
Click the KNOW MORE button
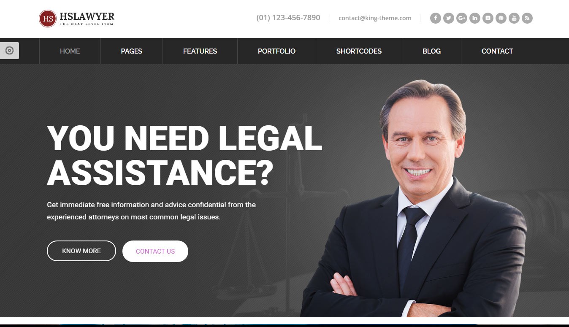[81, 251]
